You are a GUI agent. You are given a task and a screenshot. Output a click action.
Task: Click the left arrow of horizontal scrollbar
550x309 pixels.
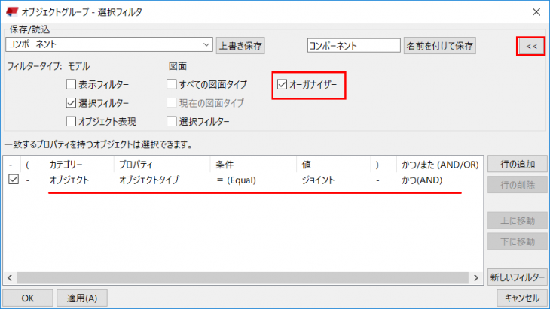[10, 278]
